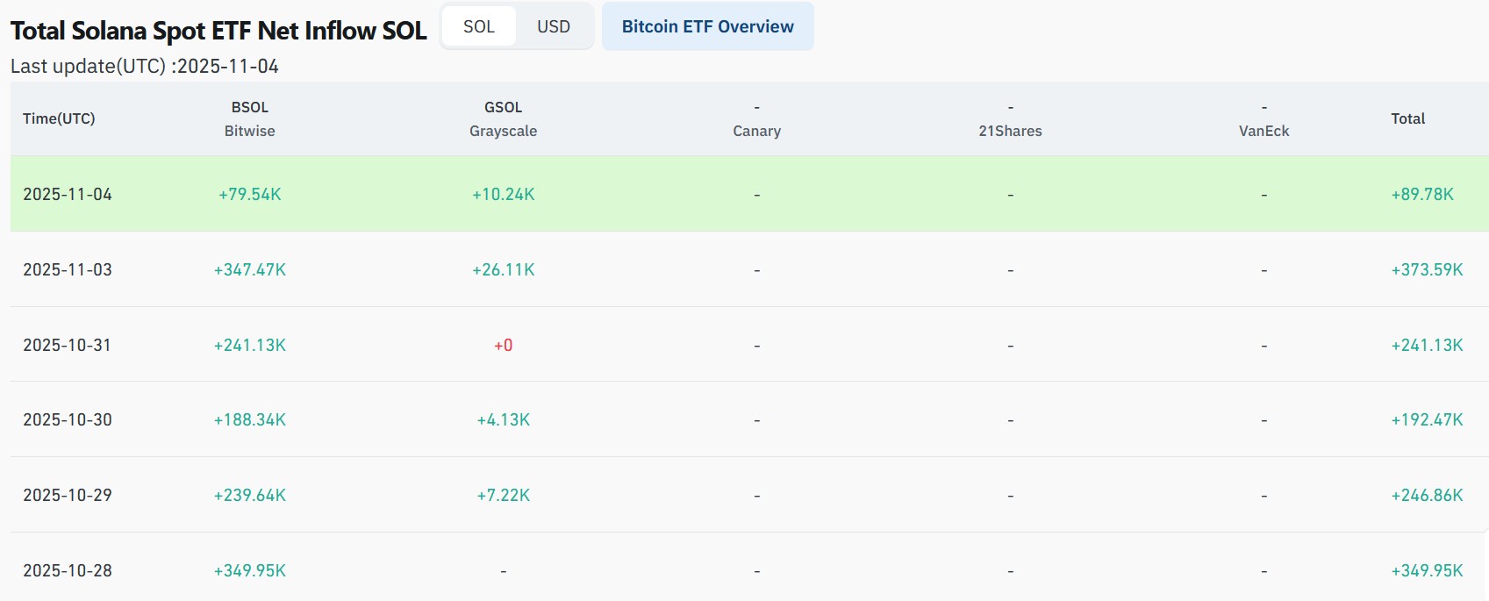Click the Canary column header

point(756,130)
